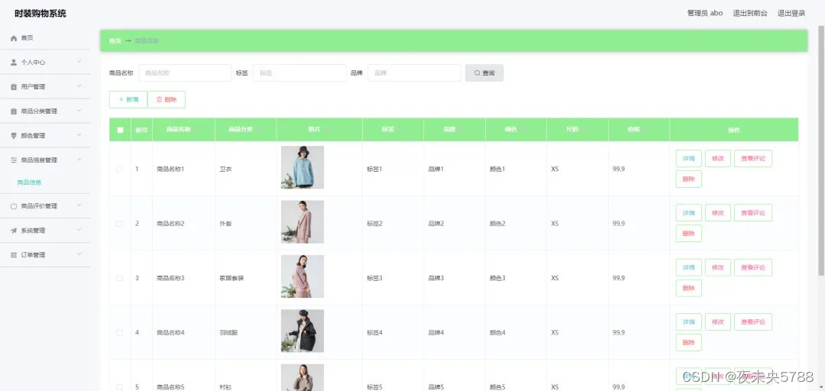Image resolution: width=825 pixels, height=391 pixels.
Task: Click row 删除 button for 商品名称3
Action: tap(689, 288)
